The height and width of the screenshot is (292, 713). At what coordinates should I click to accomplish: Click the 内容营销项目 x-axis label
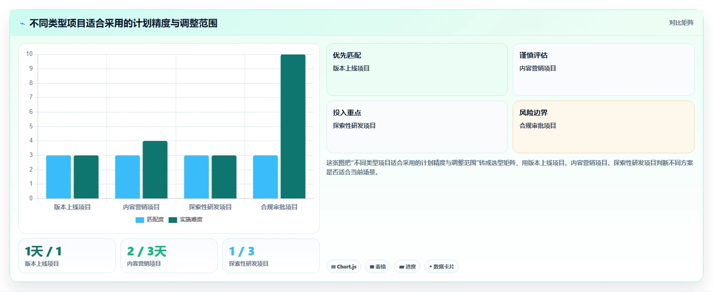(141, 207)
